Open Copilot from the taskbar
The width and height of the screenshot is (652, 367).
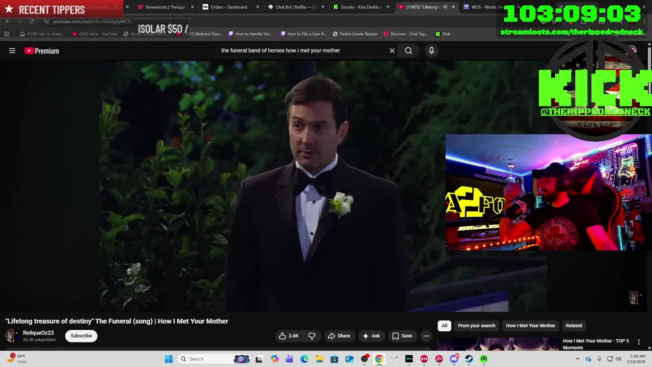click(275, 359)
